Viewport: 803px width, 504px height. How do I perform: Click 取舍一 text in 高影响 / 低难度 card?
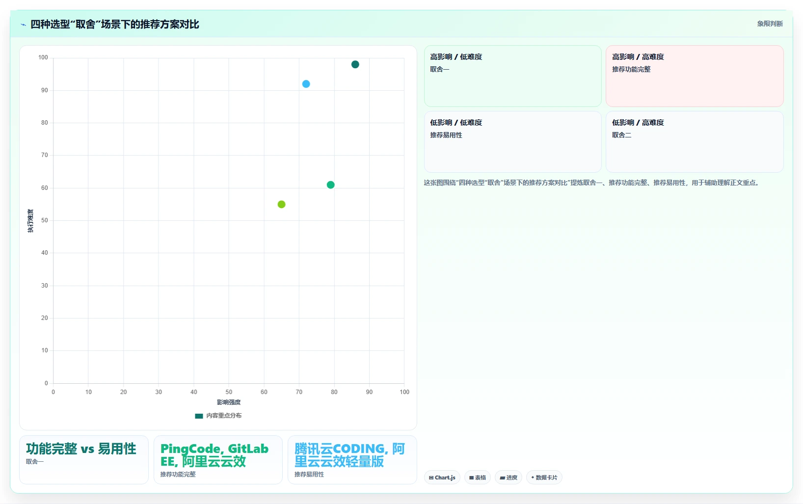tap(440, 69)
